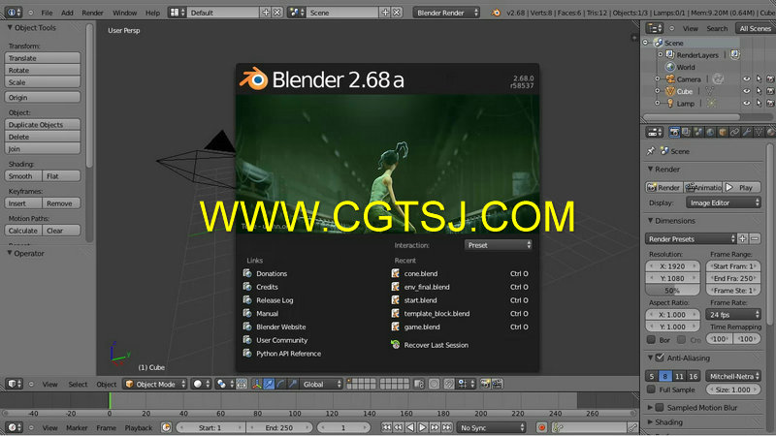This screenshot has height=436, width=776.
Task: Open the No Sync playback dropdown
Action: pyautogui.click(x=492, y=427)
